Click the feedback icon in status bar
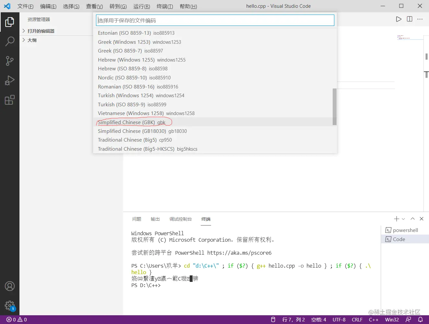Image resolution: width=429 pixels, height=324 pixels. pos(408,320)
